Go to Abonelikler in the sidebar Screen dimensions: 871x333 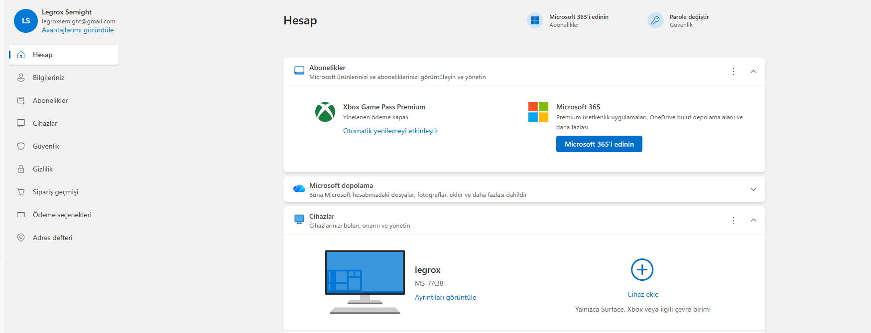click(x=64, y=100)
